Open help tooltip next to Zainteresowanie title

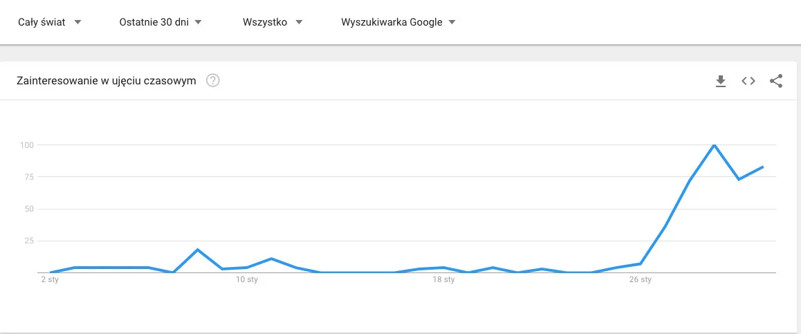[212, 81]
